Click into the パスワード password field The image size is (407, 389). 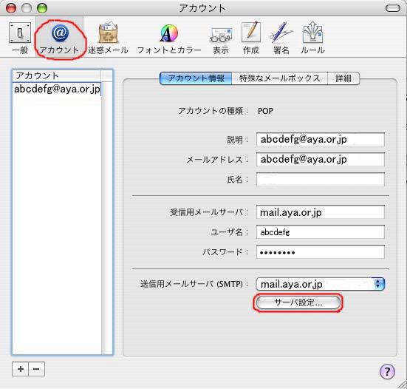click(321, 252)
